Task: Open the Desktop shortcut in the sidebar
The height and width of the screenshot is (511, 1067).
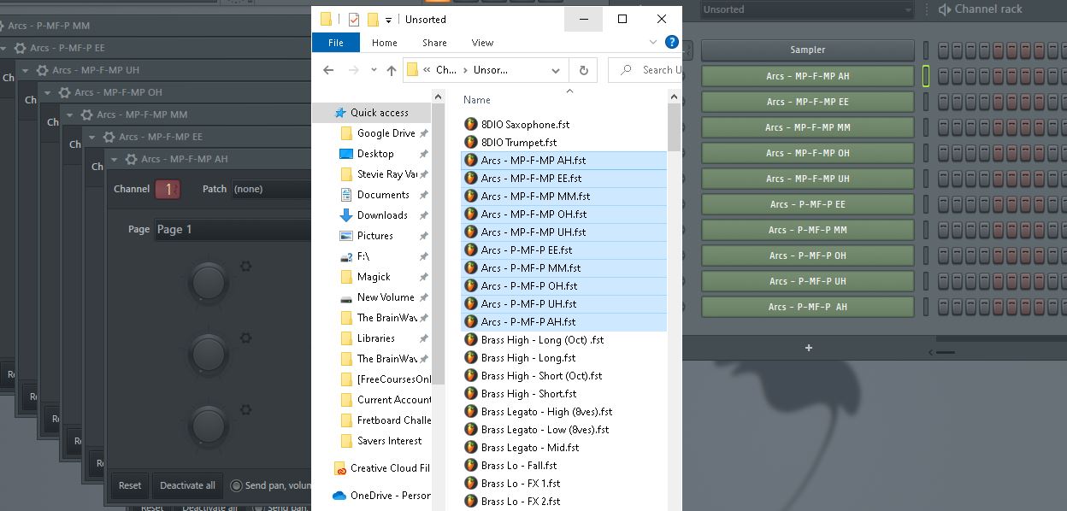Action: point(374,154)
